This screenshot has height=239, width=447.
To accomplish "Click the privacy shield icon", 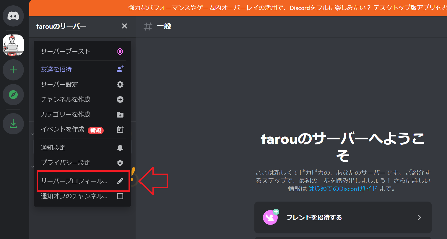I will 120,163.
